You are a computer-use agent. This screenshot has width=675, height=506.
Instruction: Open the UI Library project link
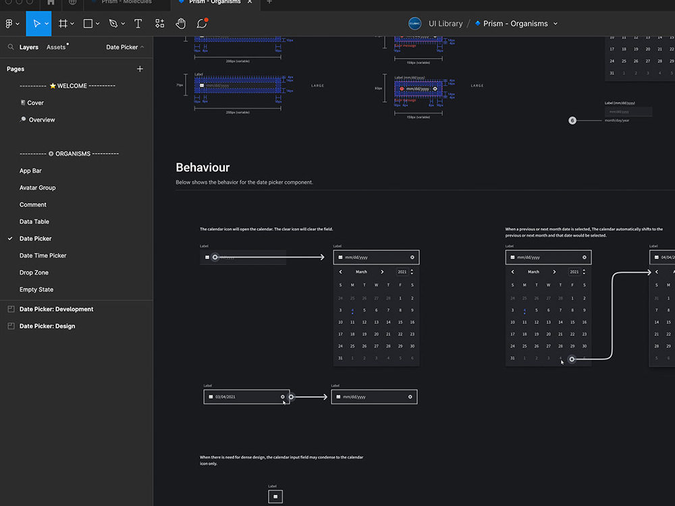pos(446,24)
